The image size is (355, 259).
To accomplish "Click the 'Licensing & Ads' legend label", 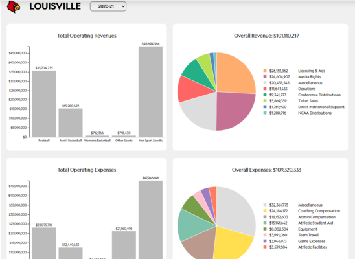I will 312,71.
